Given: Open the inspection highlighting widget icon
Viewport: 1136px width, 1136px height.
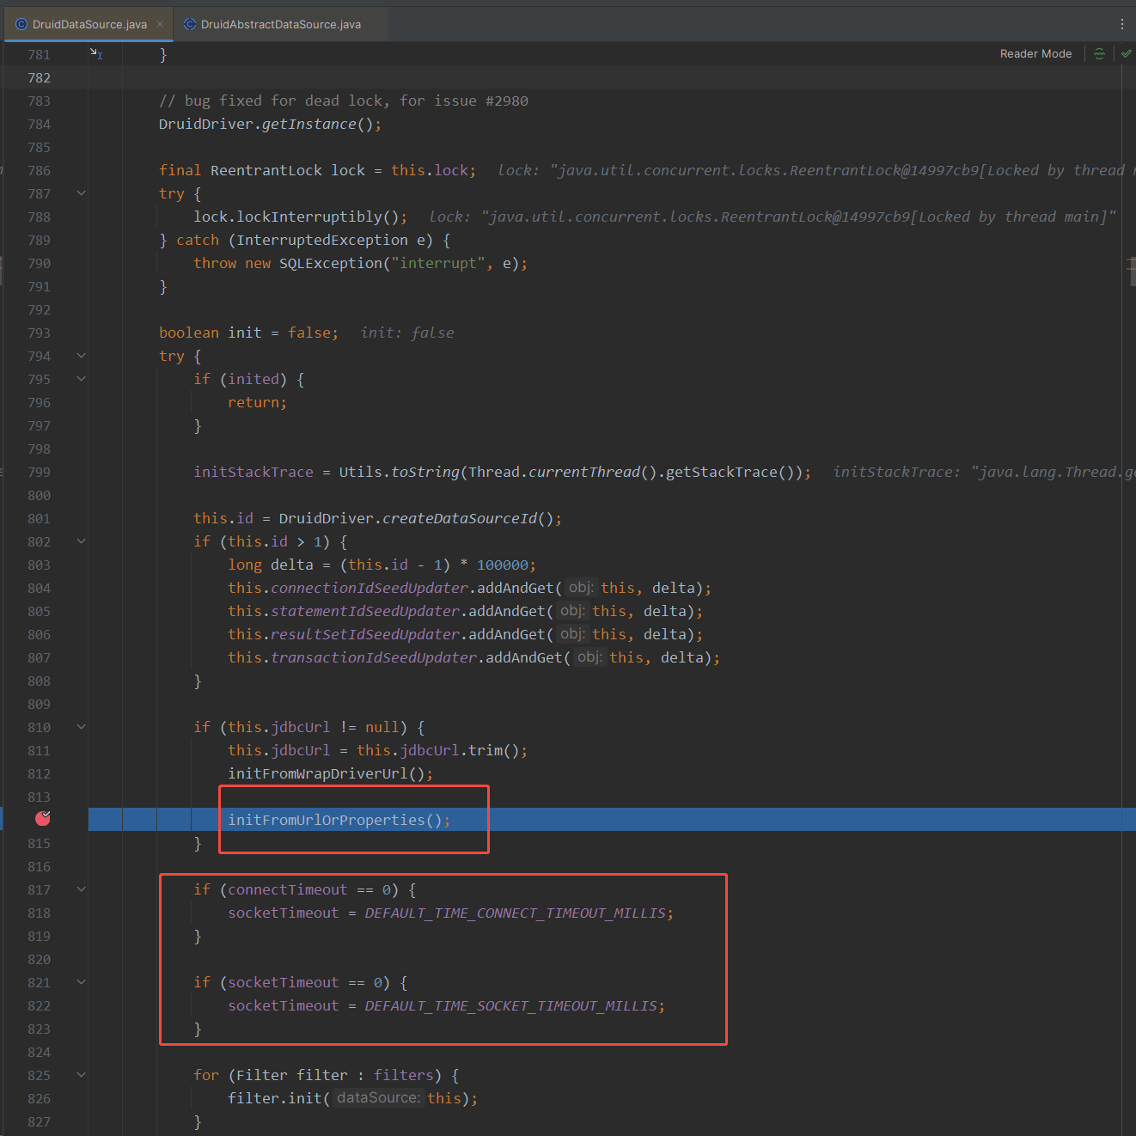Looking at the screenshot, I should click(1100, 52).
